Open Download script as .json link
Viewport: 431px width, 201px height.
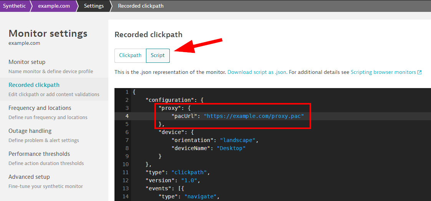tap(257, 73)
